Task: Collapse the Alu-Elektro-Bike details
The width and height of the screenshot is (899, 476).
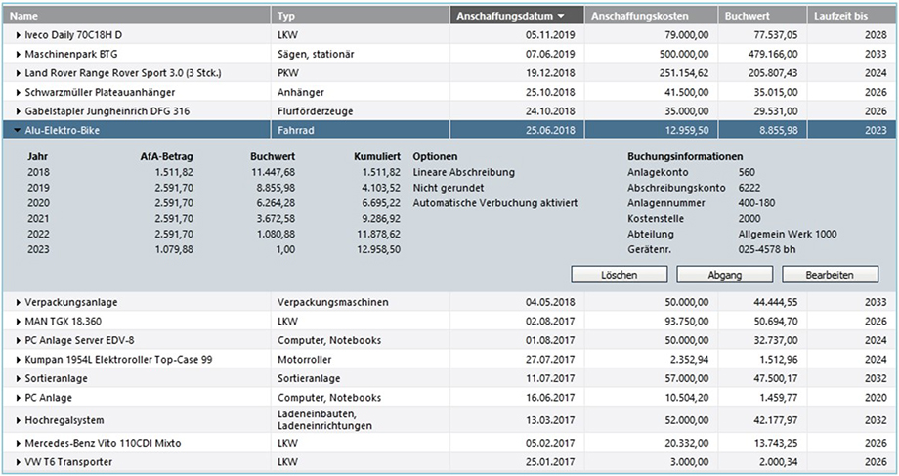Action: coord(19,129)
